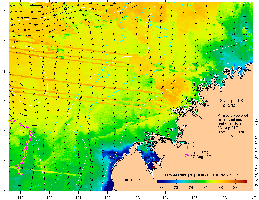Click the 'Temperature (°C) NOAA16_L3U 42% ql>=4' title
Image resolution: width=259 pixels, height=200 pixels.
coord(201,175)
